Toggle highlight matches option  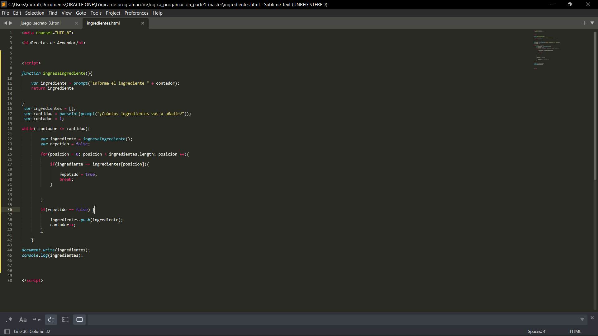coord(79,320)
